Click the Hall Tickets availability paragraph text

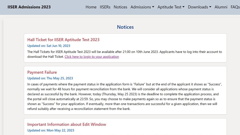click(124, 54)
